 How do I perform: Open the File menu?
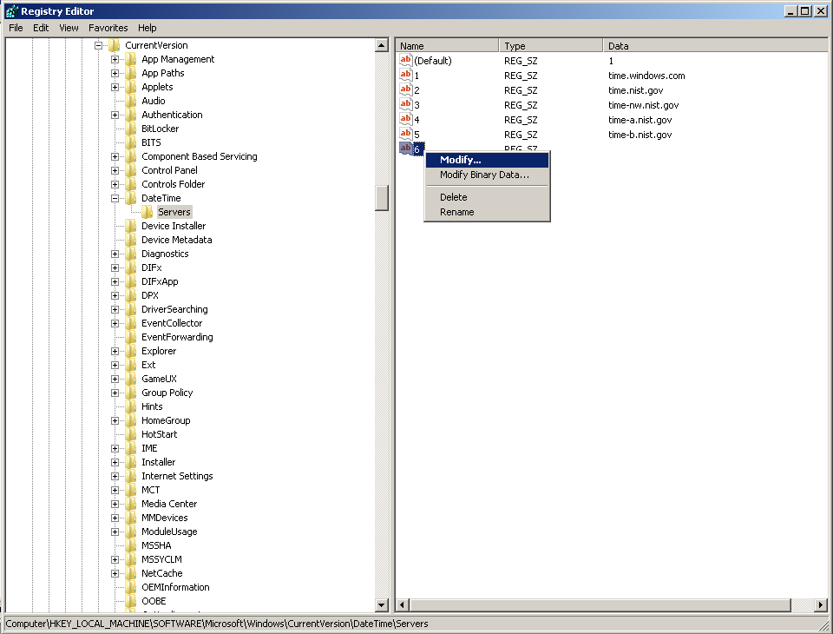[x=16, y=28]
